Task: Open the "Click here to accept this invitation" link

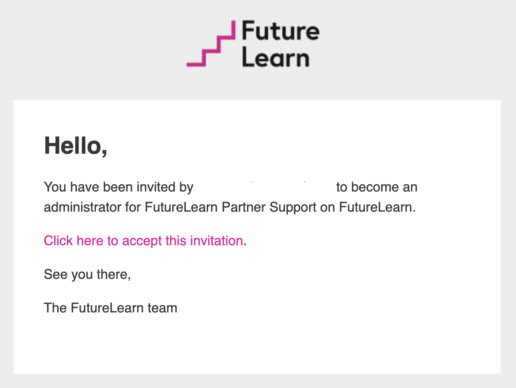Action: pyautogui.click(x=143, y=241)
